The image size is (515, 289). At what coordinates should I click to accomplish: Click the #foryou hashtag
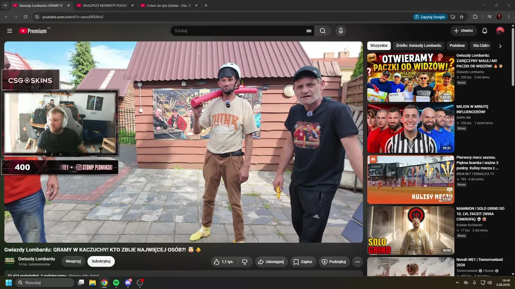(x=75, y=276)
